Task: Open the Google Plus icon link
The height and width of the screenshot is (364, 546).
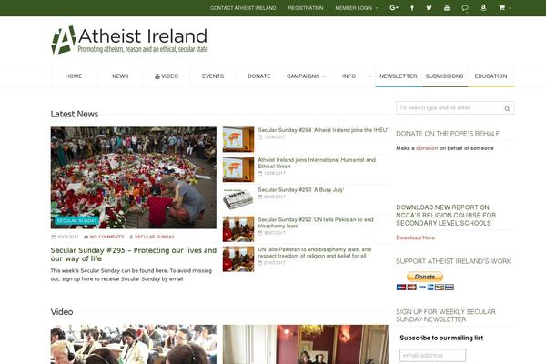Action: pos(394,7)
